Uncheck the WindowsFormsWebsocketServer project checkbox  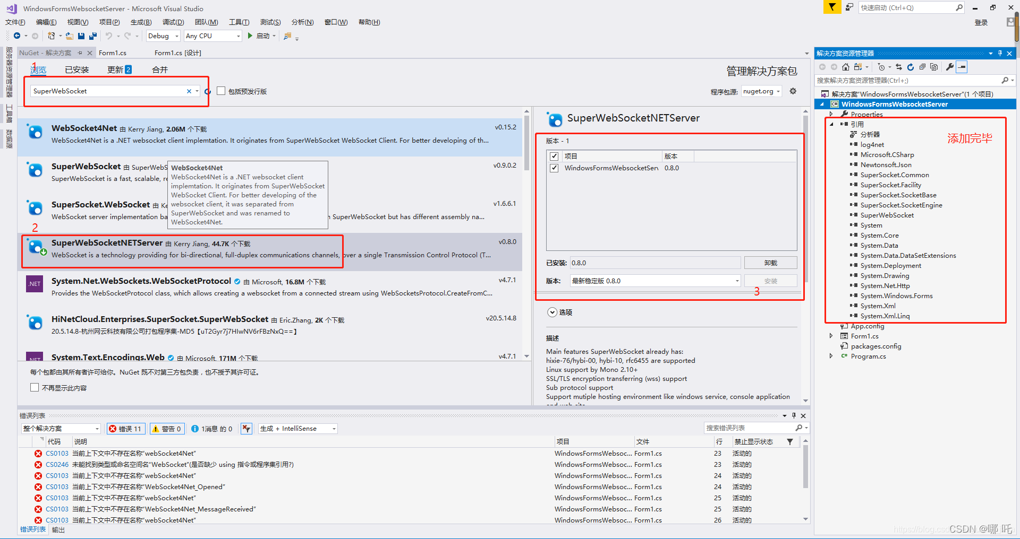pyautogui.click(x=554, y=168)
